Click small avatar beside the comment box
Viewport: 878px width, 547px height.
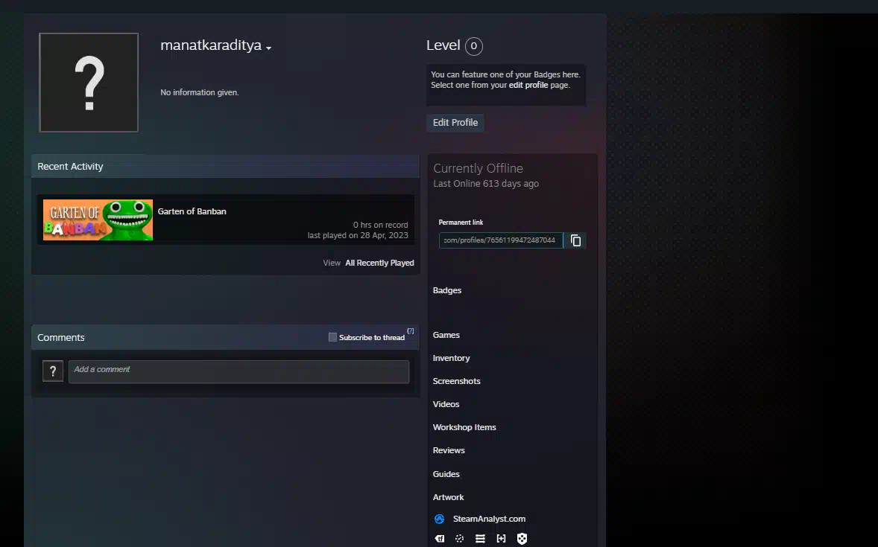coord(53,371)
